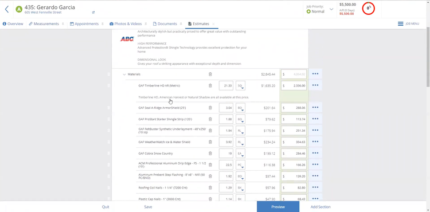Go back using the left arrow
The width and height of the screenshot is (430, 212).
(x=7, y=9)
